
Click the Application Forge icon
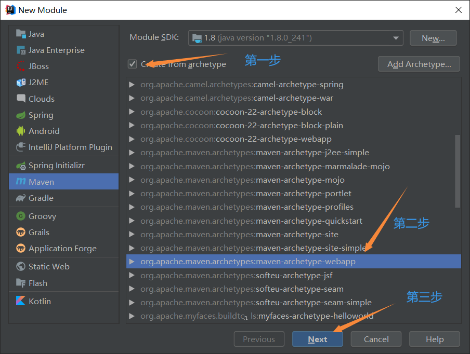click(21, 248)
